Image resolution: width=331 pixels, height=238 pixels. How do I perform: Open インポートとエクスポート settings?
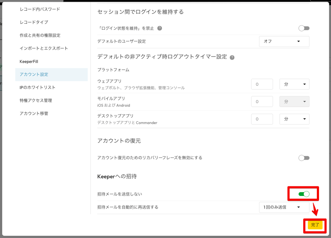coord(40,49)
